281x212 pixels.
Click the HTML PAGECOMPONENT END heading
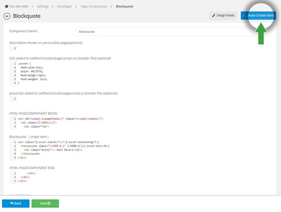point(32,168)
